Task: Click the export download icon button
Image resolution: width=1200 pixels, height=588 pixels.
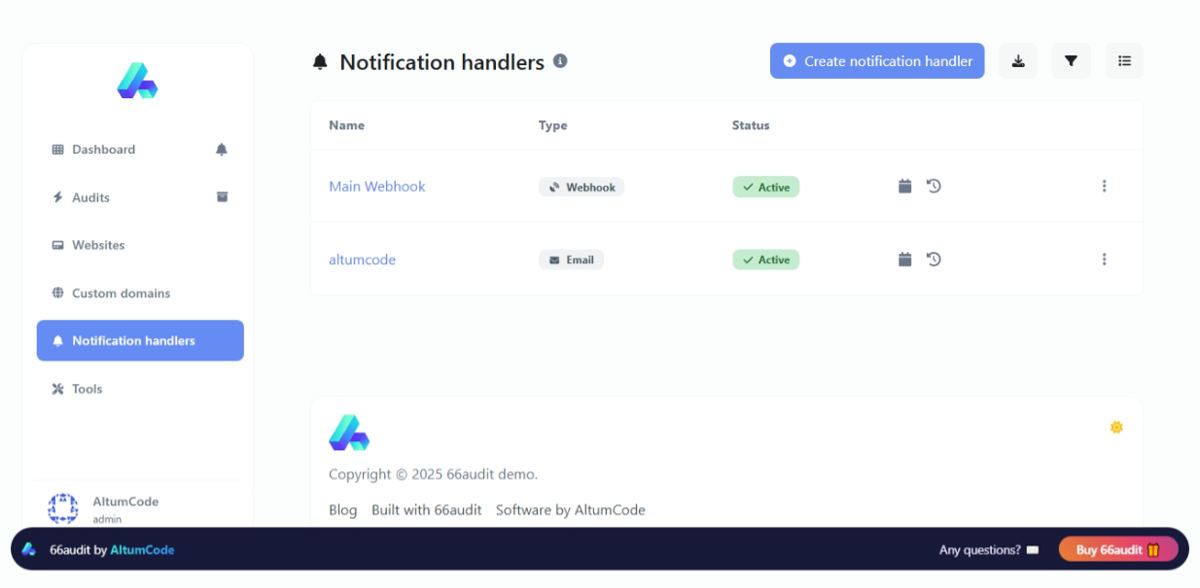Action: [x=1018, y=61]
